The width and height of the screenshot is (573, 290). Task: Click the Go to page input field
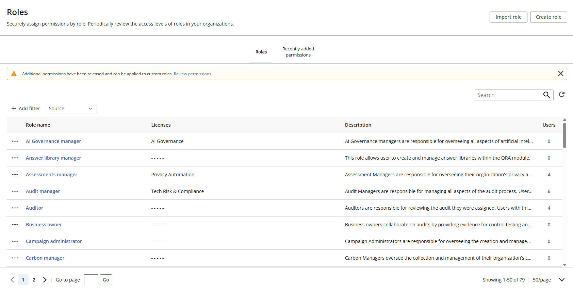(91, 280)
